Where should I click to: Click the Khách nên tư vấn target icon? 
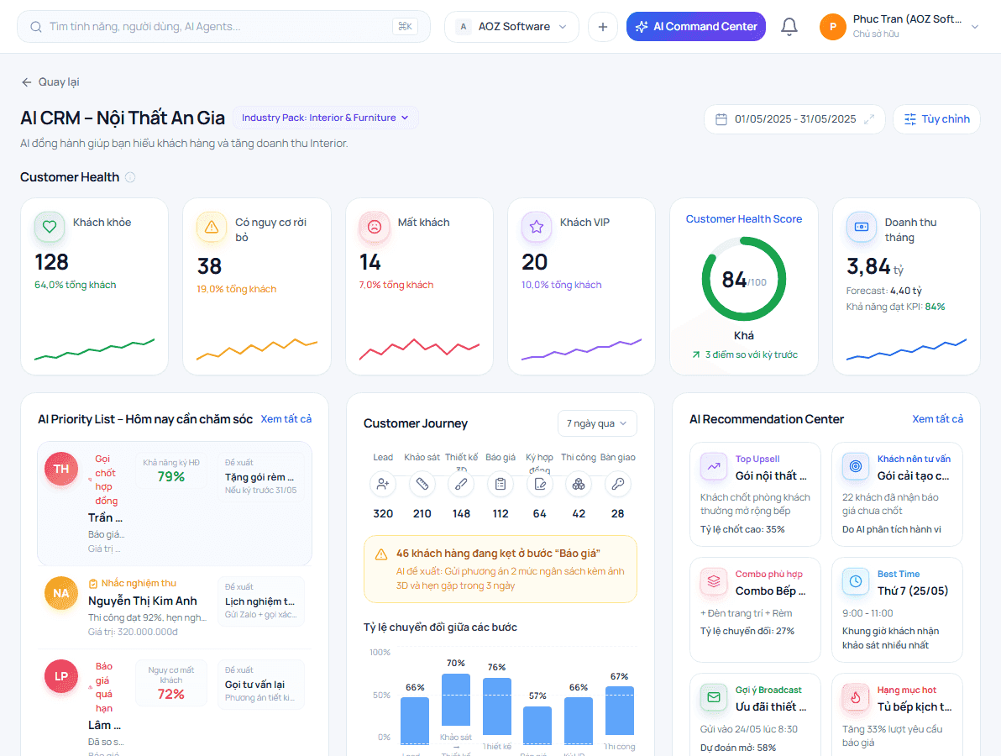(x=856, y=466)
